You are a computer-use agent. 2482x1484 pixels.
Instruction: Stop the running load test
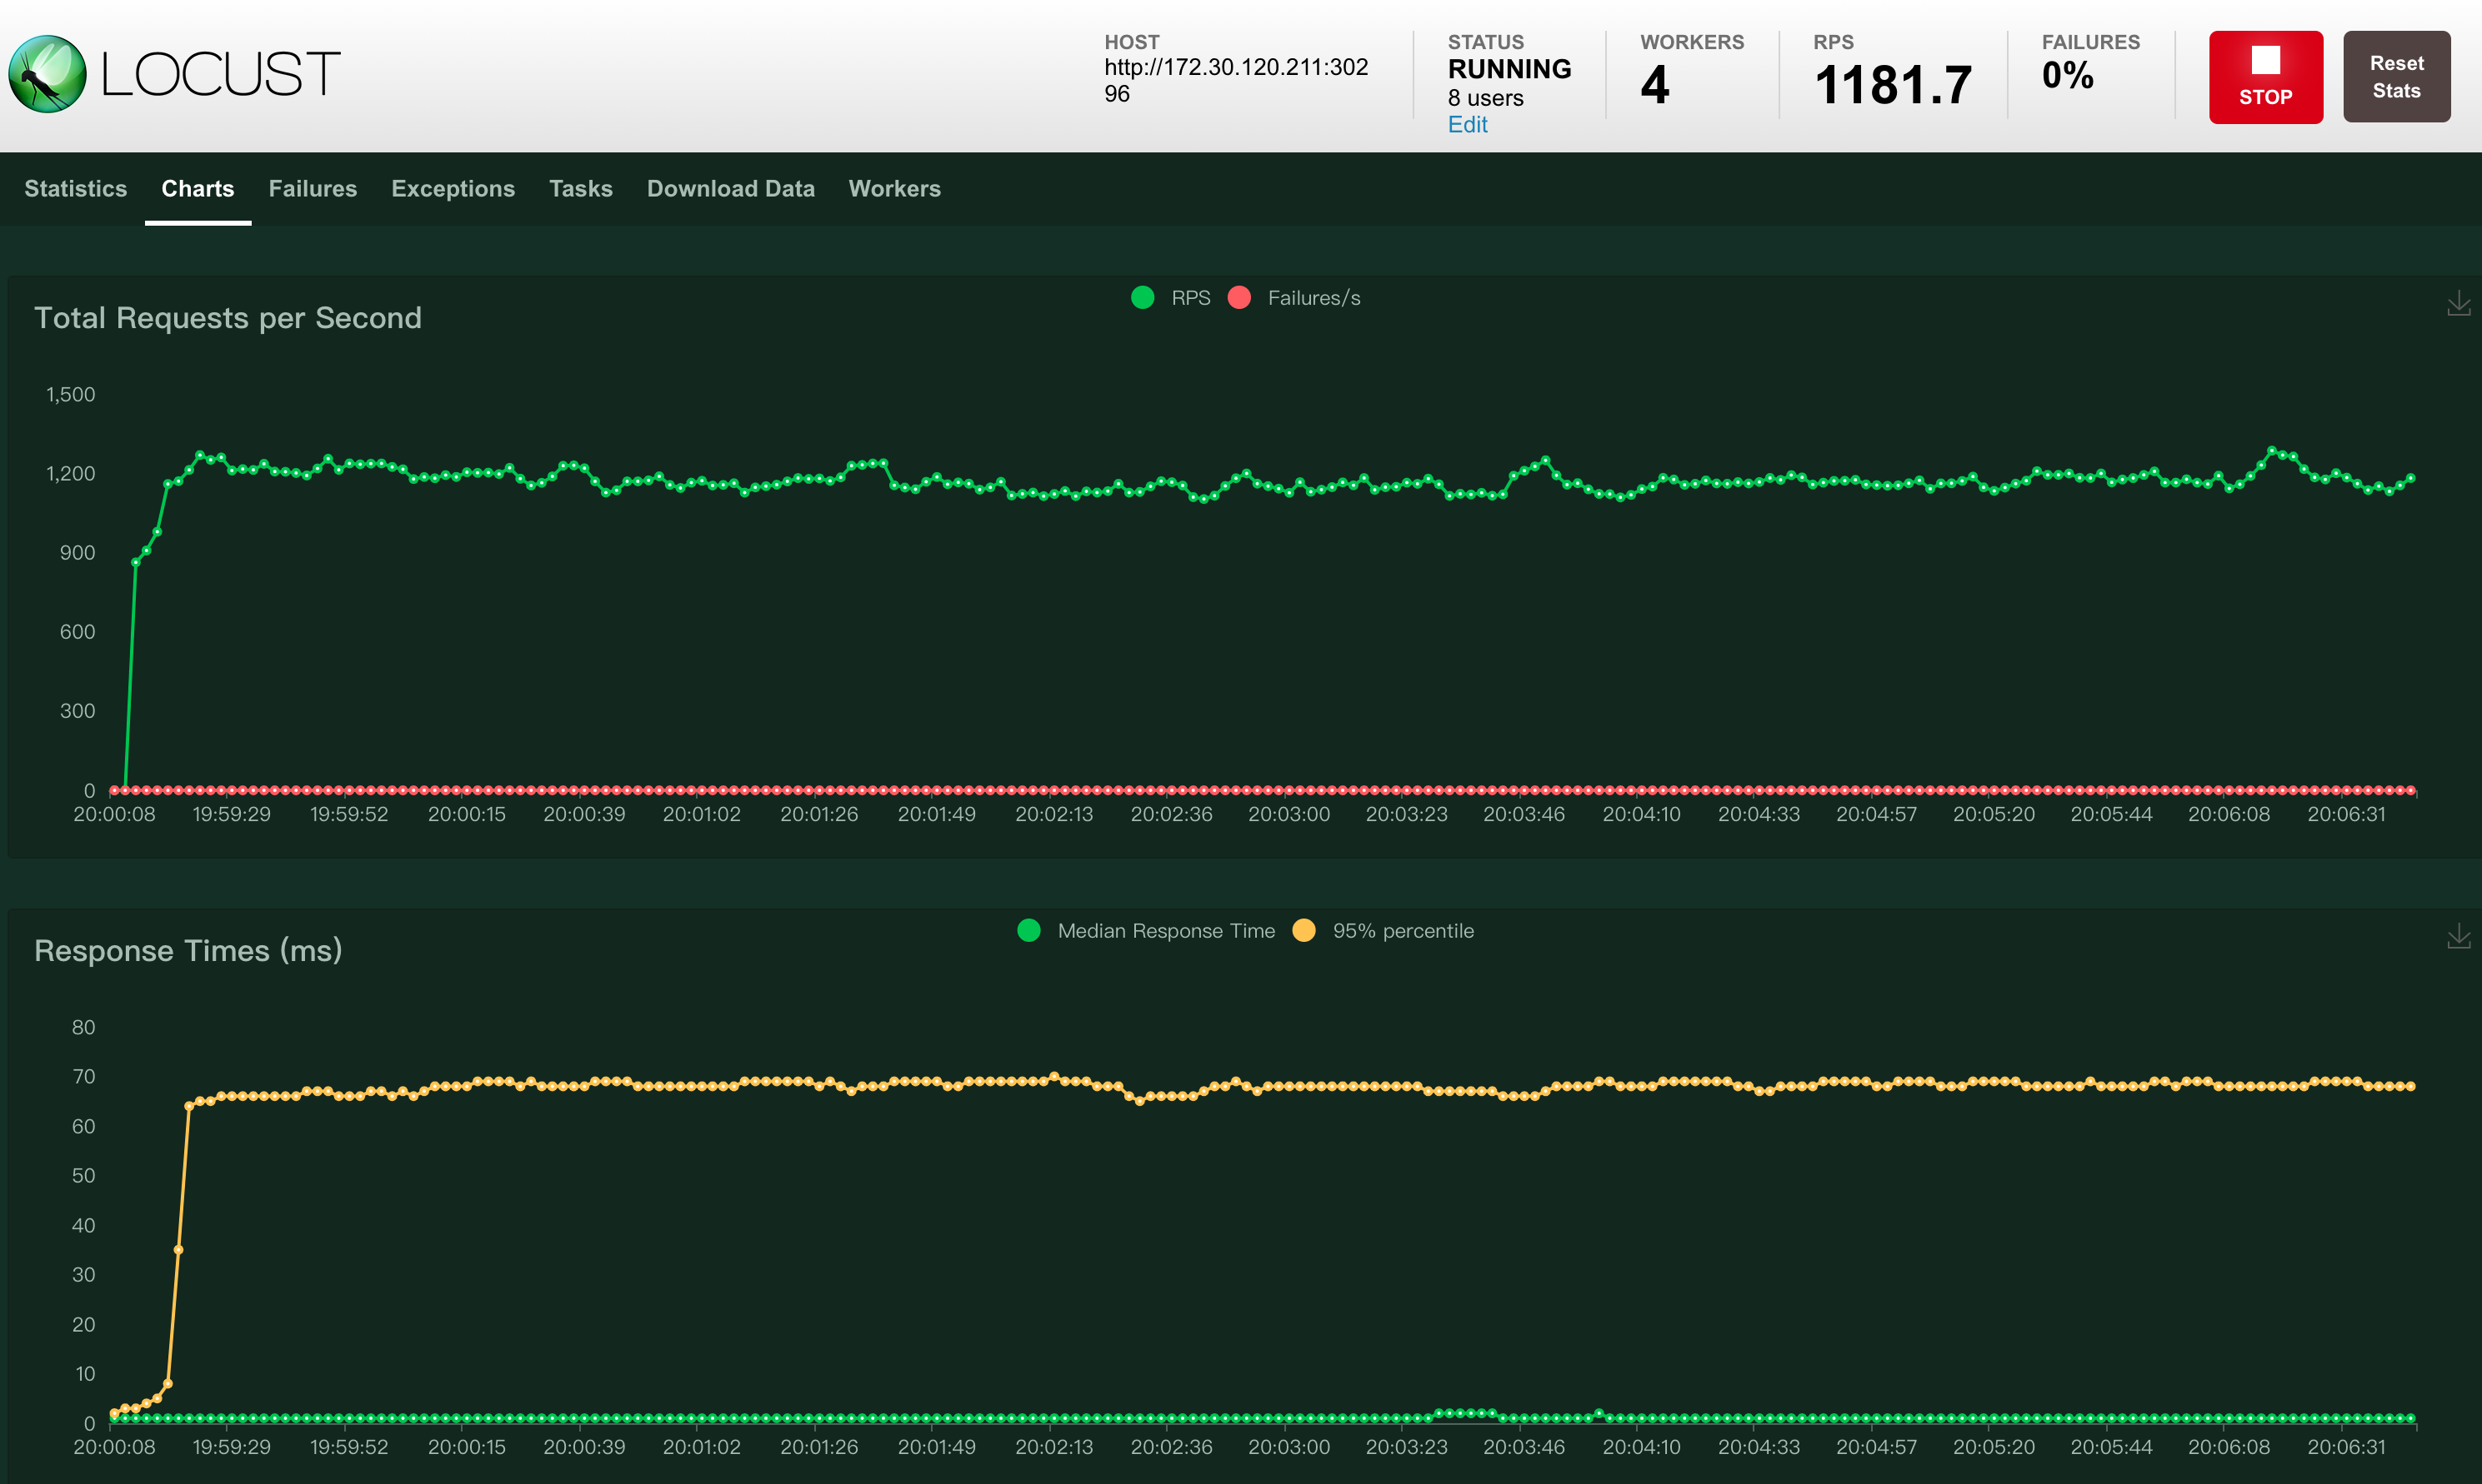2266,77
